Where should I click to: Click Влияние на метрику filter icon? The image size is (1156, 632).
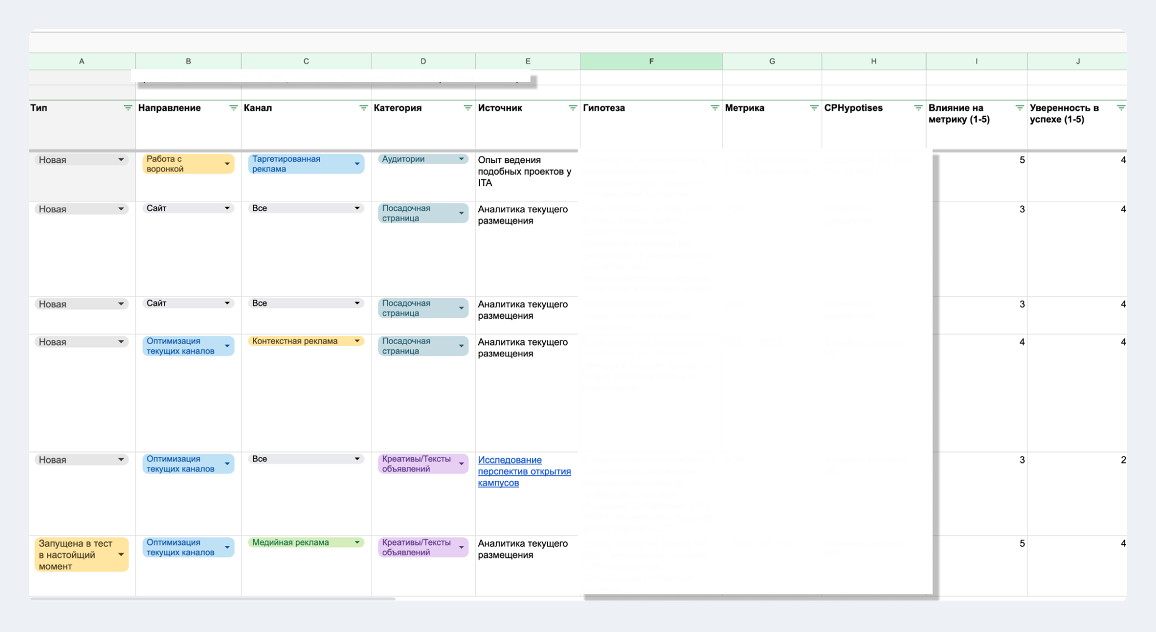coord(1020,108)
